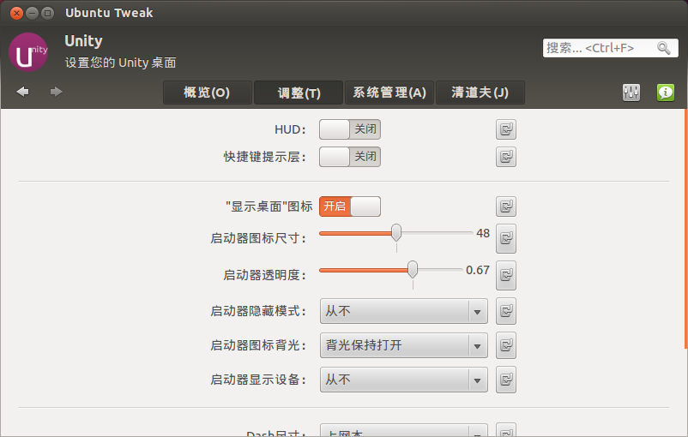Minimize the Ubuntu Tweak window
Screen dimensions: 688x437
32,13
